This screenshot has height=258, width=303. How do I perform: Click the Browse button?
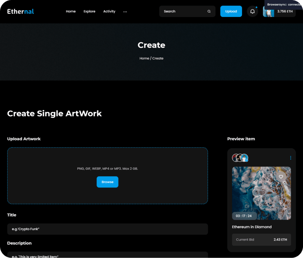pyautogui.click(x=107, y=182)
